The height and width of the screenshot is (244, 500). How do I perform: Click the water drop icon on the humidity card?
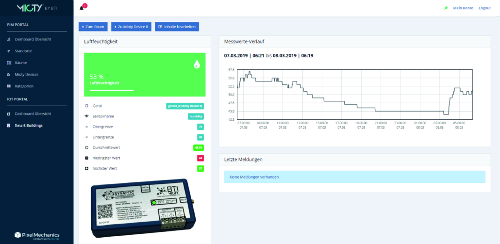click(197, 64)
